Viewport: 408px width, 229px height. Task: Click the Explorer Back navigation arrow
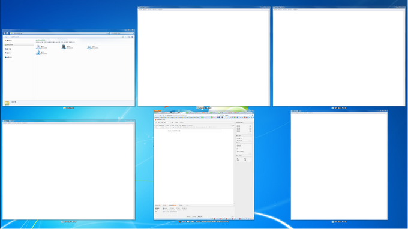click(x=4, y=34)
